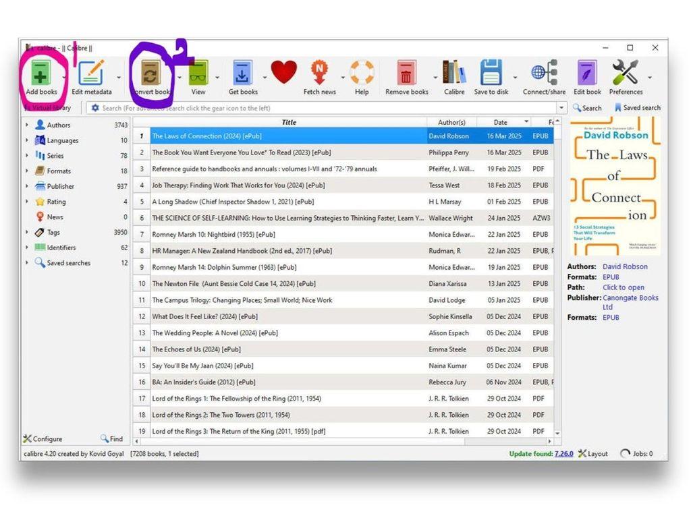
Task: Click the update version 7.26.0 link
Action: [x=563, y=454]
